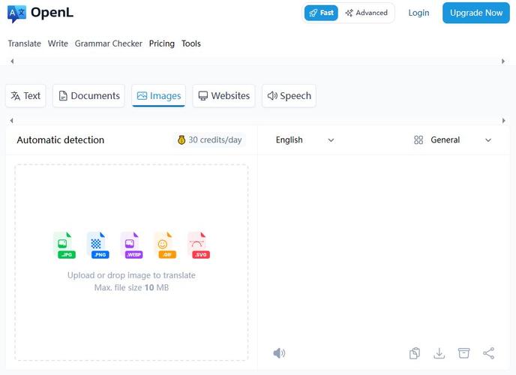Open Grammar Checker from the navigation
The image size is (516, 375).
pos(108,43)
